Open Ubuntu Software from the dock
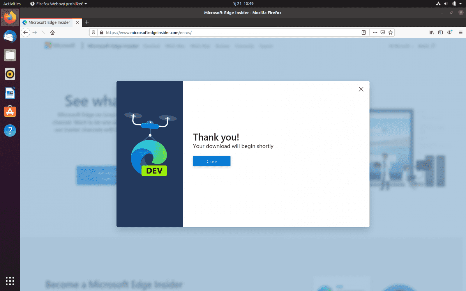This screenshot has height=291, width=466. pos(10,112)
